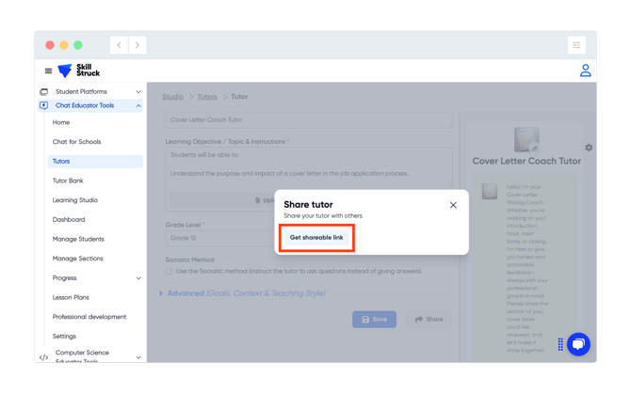Image resolution: width=631 pixels, height=393 pixels.
Task: Click the browser back arrow
Action: point(119,45)
